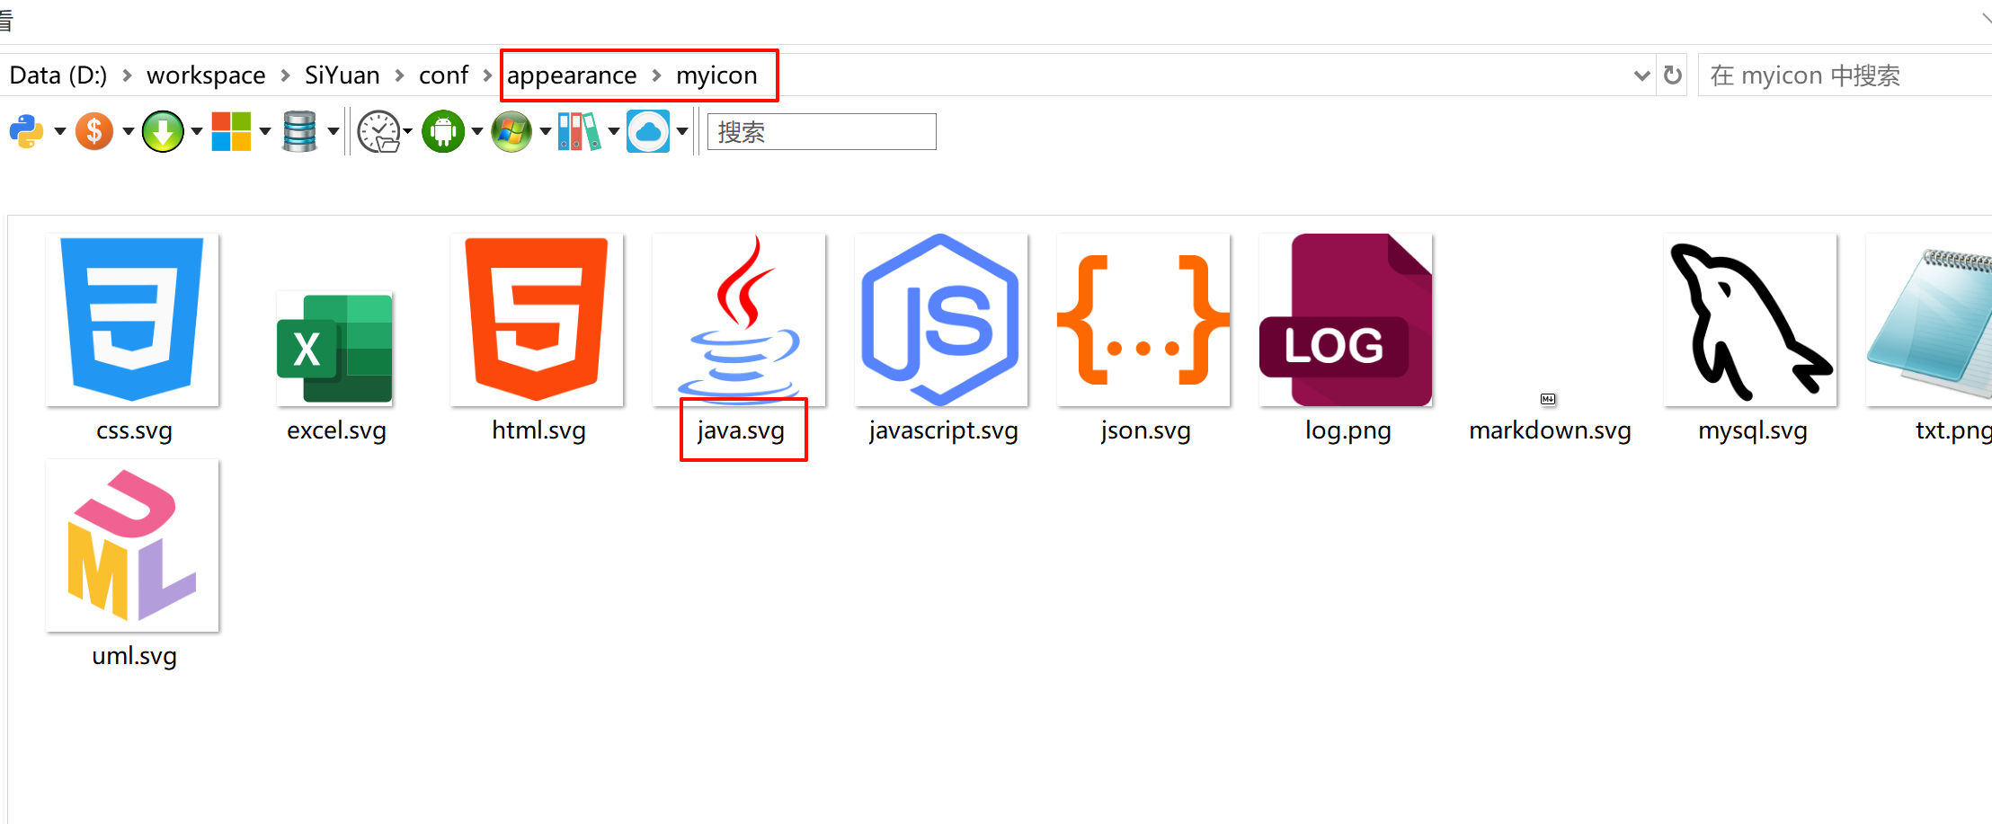The width and height of the screenshot is (1992, 824).
Task: Click the Microsoft colored squares icon
Action: pos(232,131)
